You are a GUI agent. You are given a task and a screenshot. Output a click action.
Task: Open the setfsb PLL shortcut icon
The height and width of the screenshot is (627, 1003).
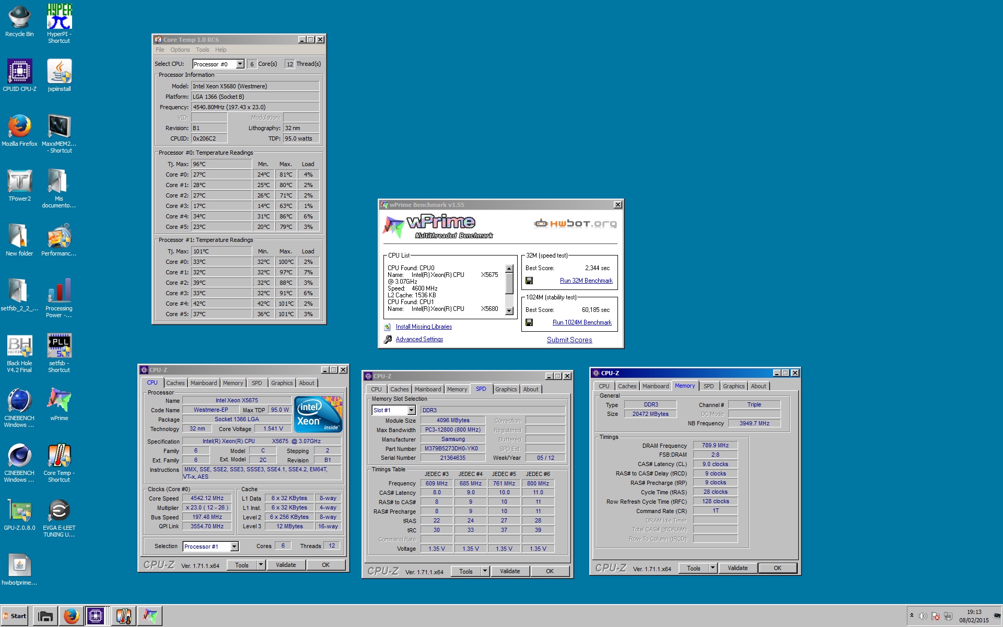pyautogui.click(x=59, y=353)
